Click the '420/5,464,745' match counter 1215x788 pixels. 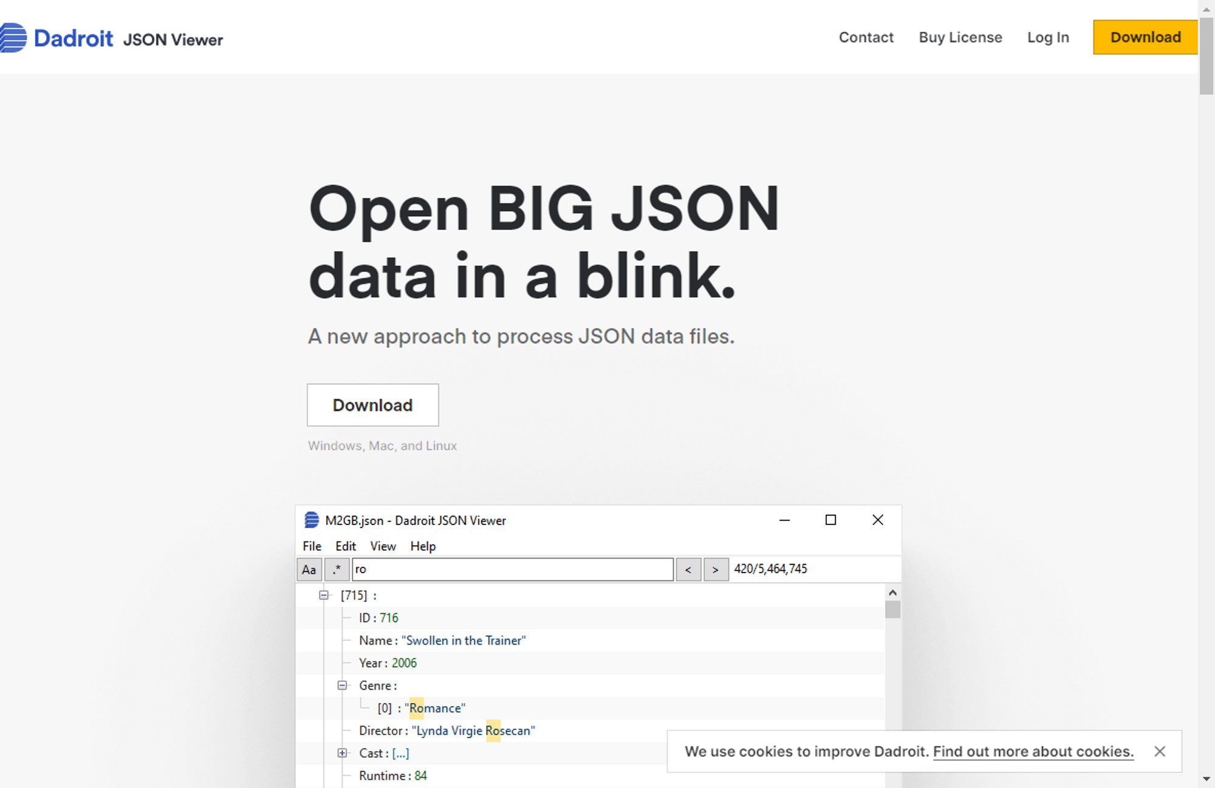[x=770, y=569]
